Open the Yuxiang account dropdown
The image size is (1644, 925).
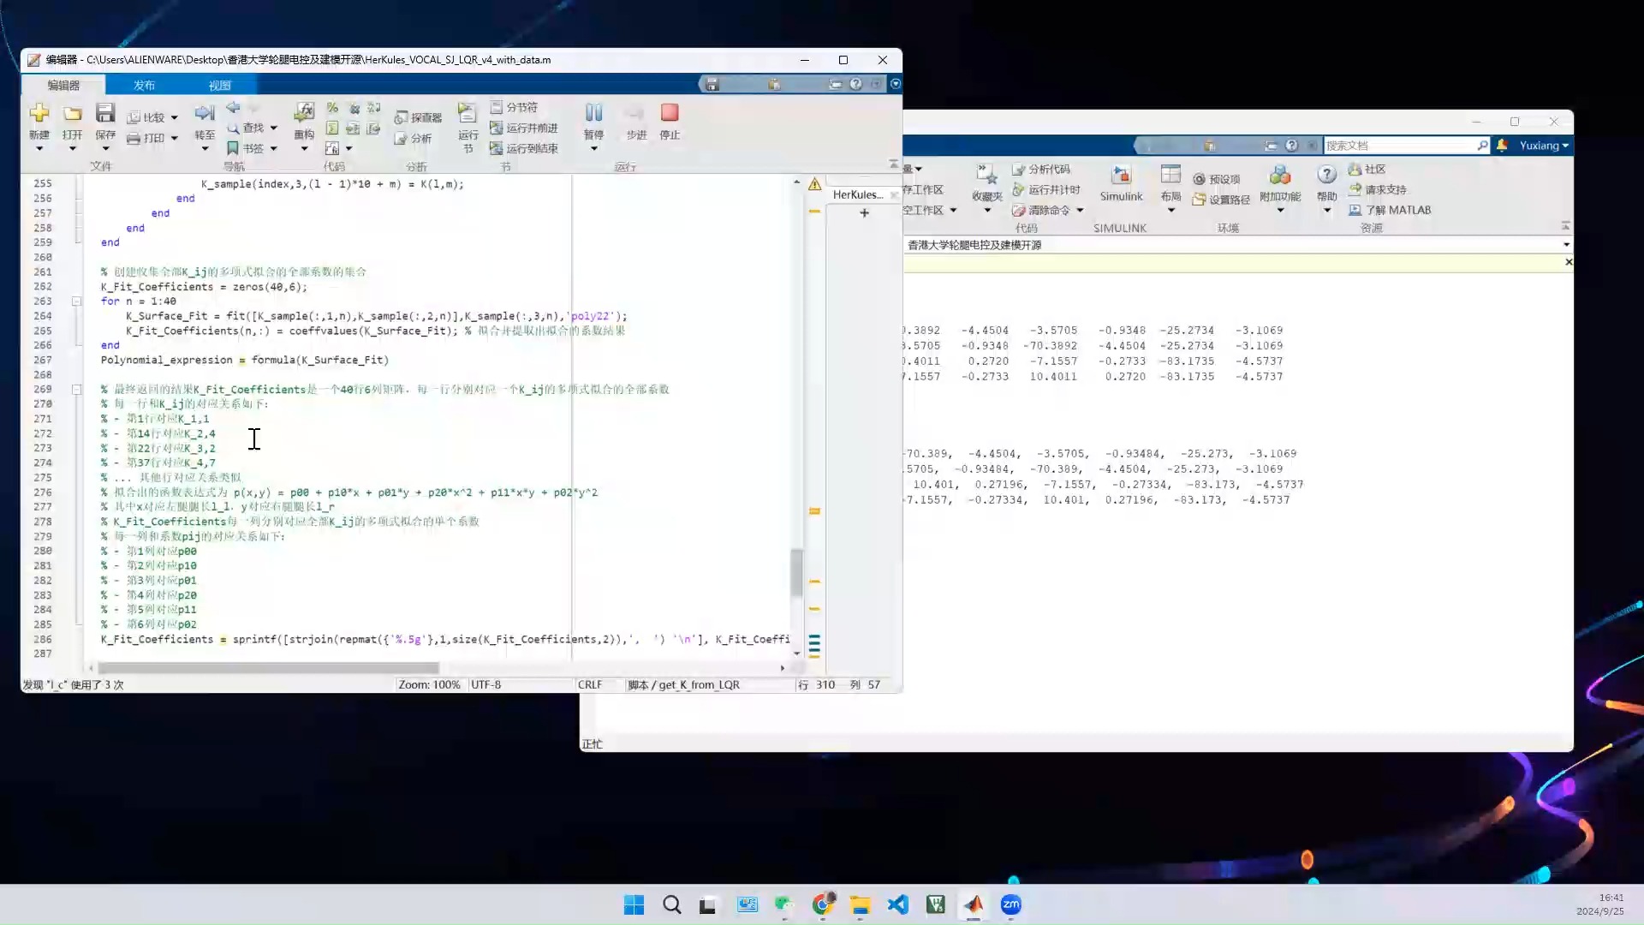point(1544,146)
